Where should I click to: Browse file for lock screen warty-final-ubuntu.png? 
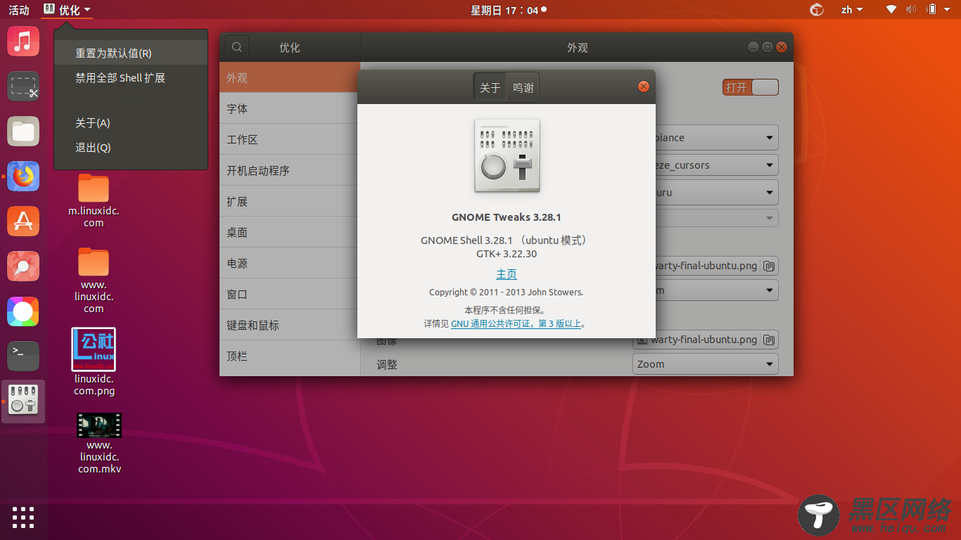click(769, 340)
